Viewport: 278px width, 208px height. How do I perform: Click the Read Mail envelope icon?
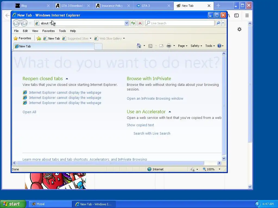coord(161,46)
